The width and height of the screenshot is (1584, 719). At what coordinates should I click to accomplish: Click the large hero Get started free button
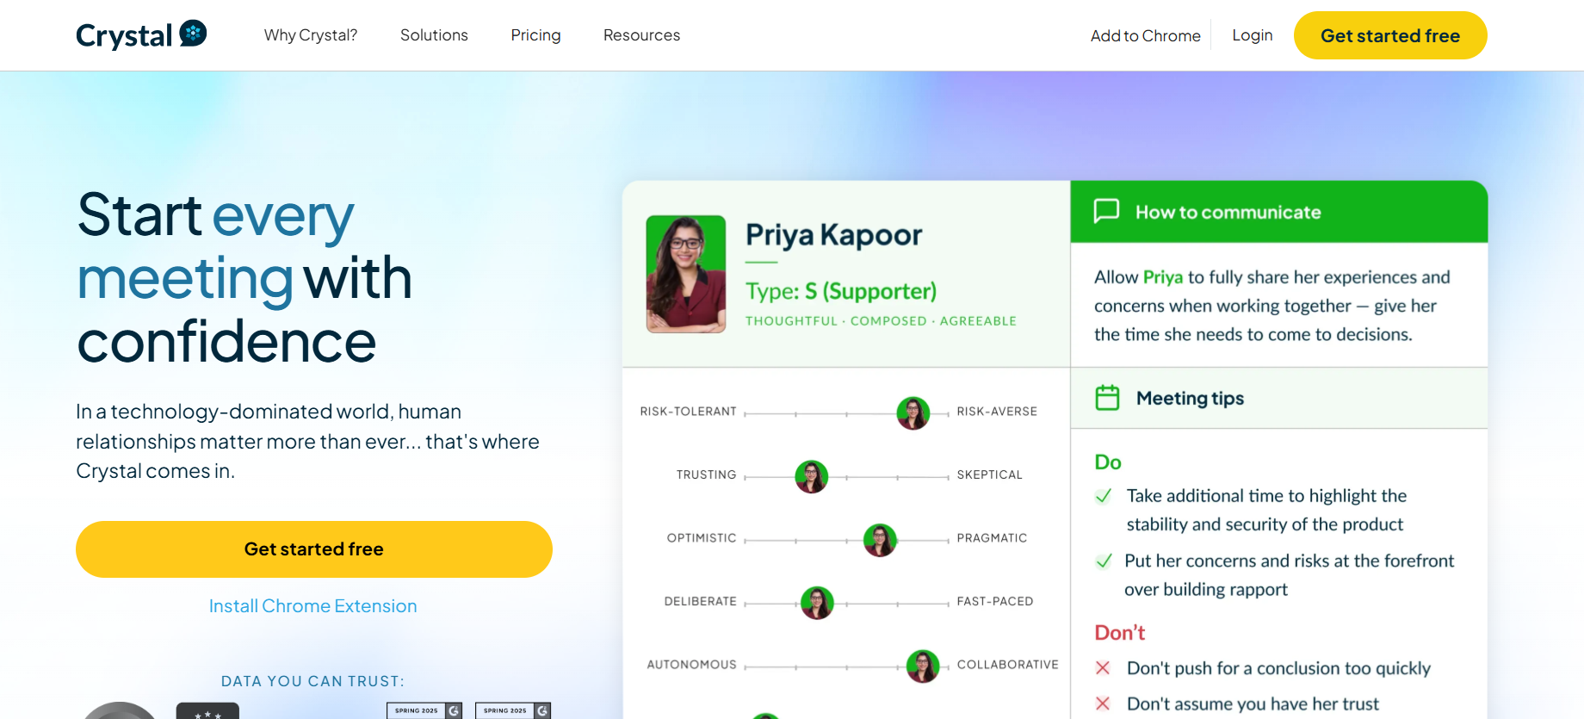click(314, 549)
